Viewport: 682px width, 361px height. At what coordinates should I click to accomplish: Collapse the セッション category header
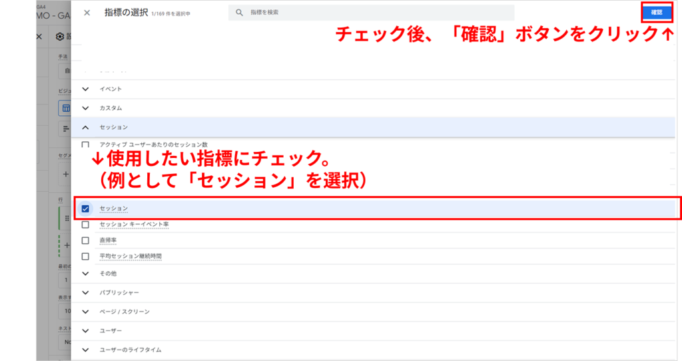coord(85,127)
